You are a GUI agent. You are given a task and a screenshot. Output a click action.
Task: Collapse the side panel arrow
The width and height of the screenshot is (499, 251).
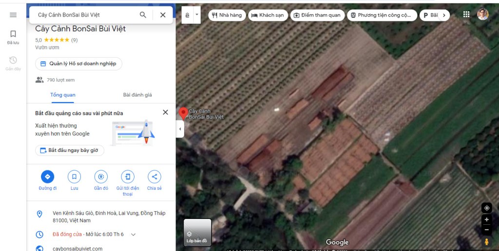click(180, 129)
